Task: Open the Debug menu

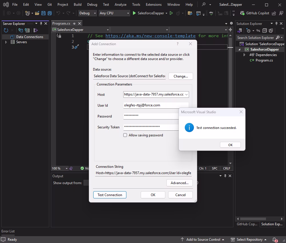Action: (x=92, y=4)
